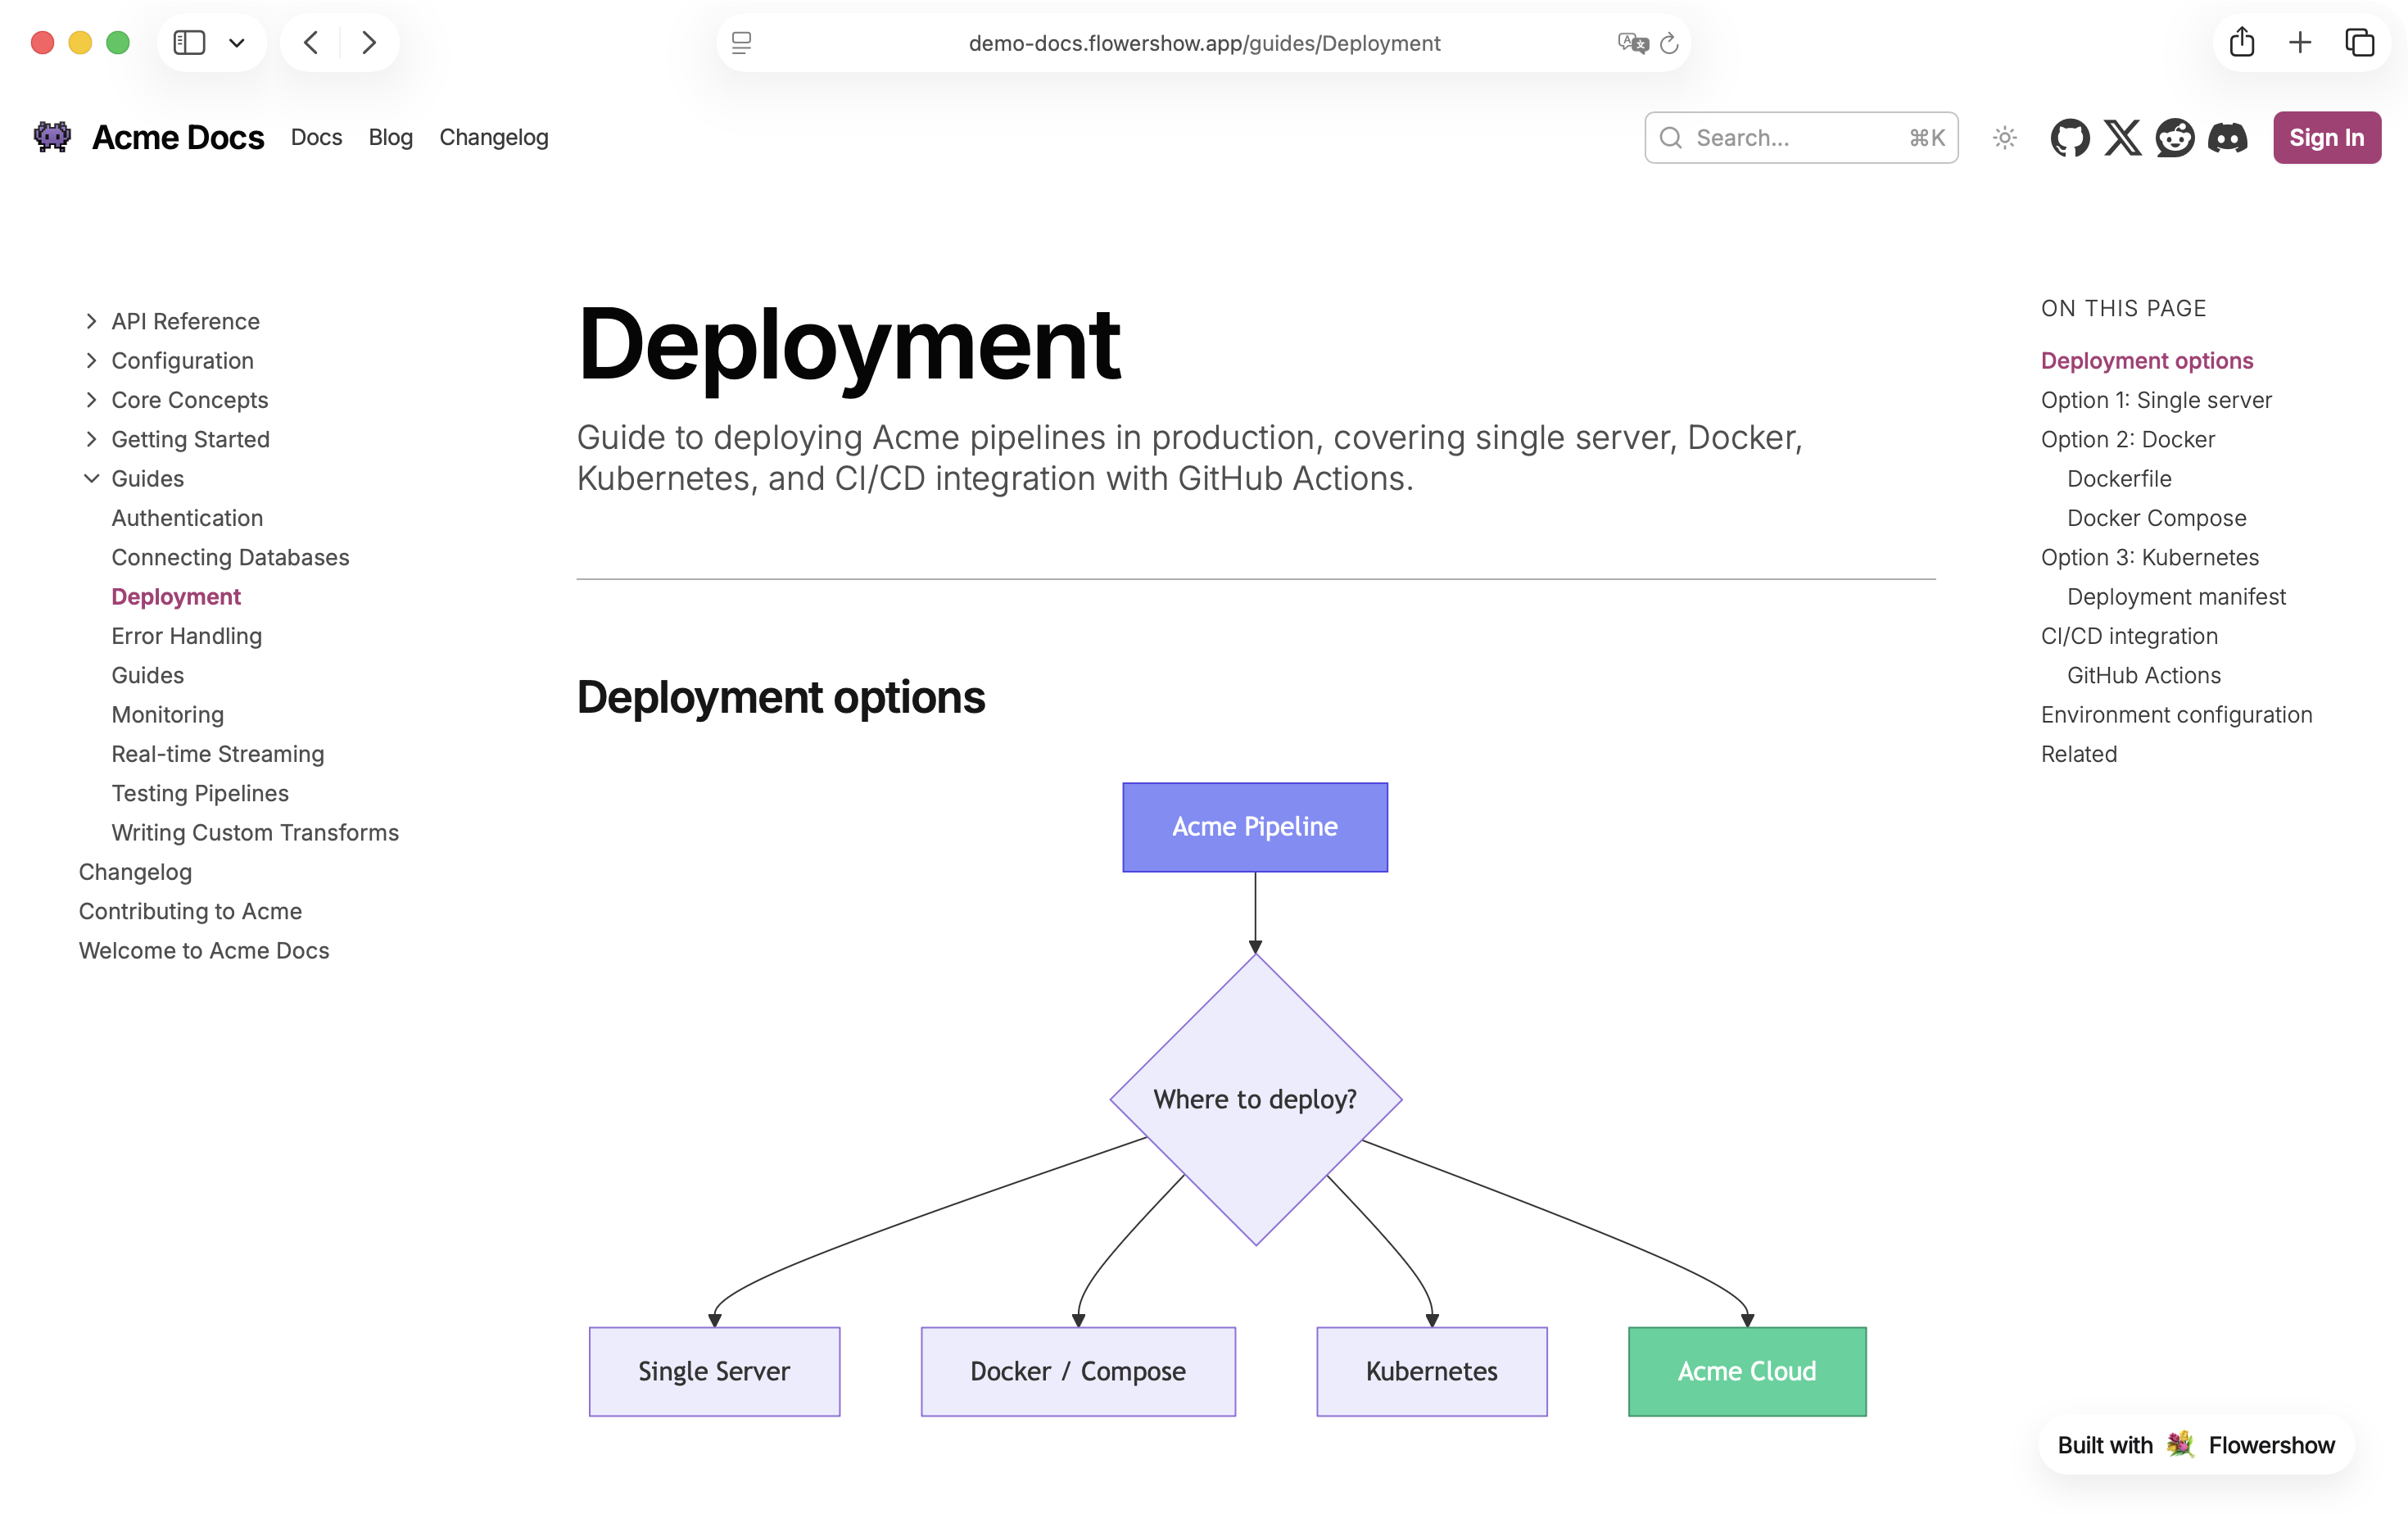Click the Acme Docs monster logo
2408x1514 pixels.
tap(52, 137)
